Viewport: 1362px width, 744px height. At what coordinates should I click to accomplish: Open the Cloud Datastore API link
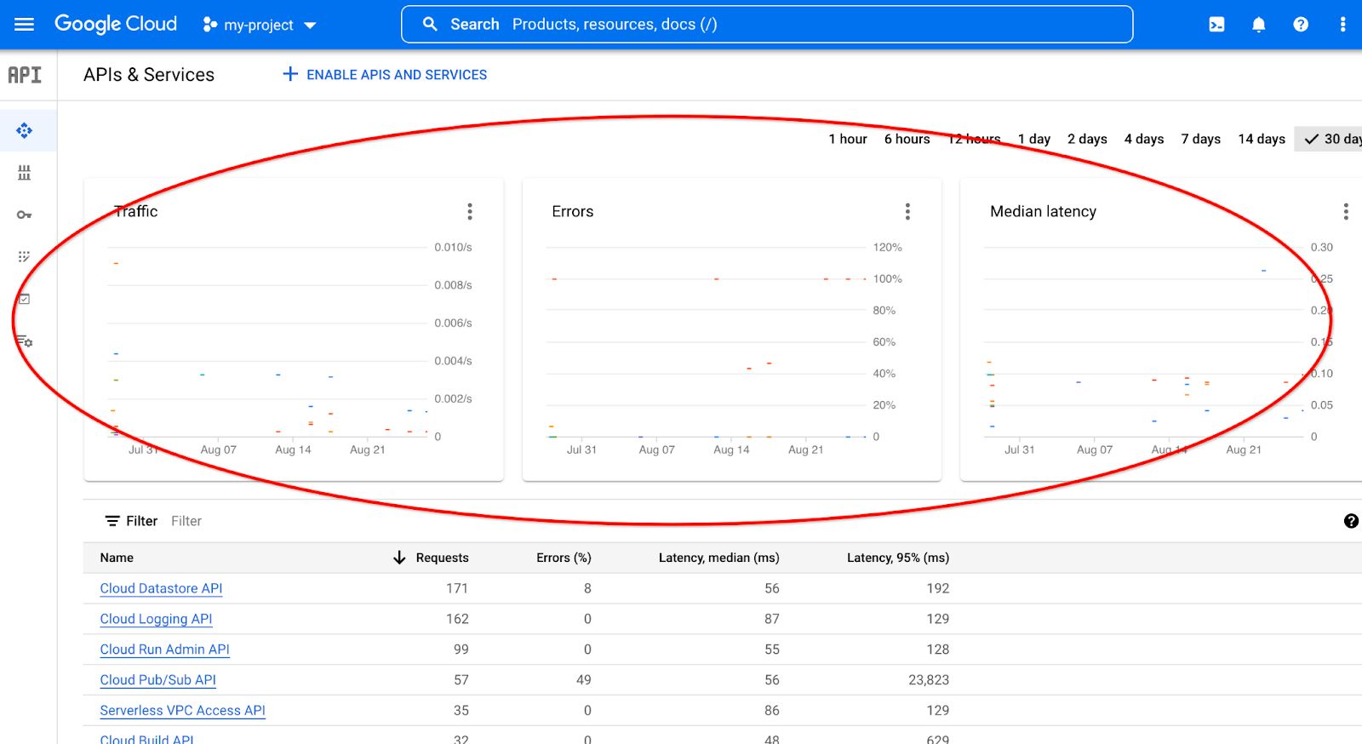pyautogui.click(x=161, y=588)
